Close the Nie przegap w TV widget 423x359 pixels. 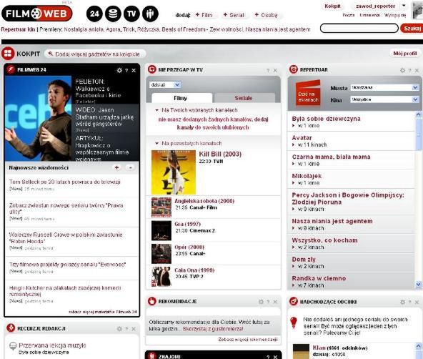click(x=275, y=71)
